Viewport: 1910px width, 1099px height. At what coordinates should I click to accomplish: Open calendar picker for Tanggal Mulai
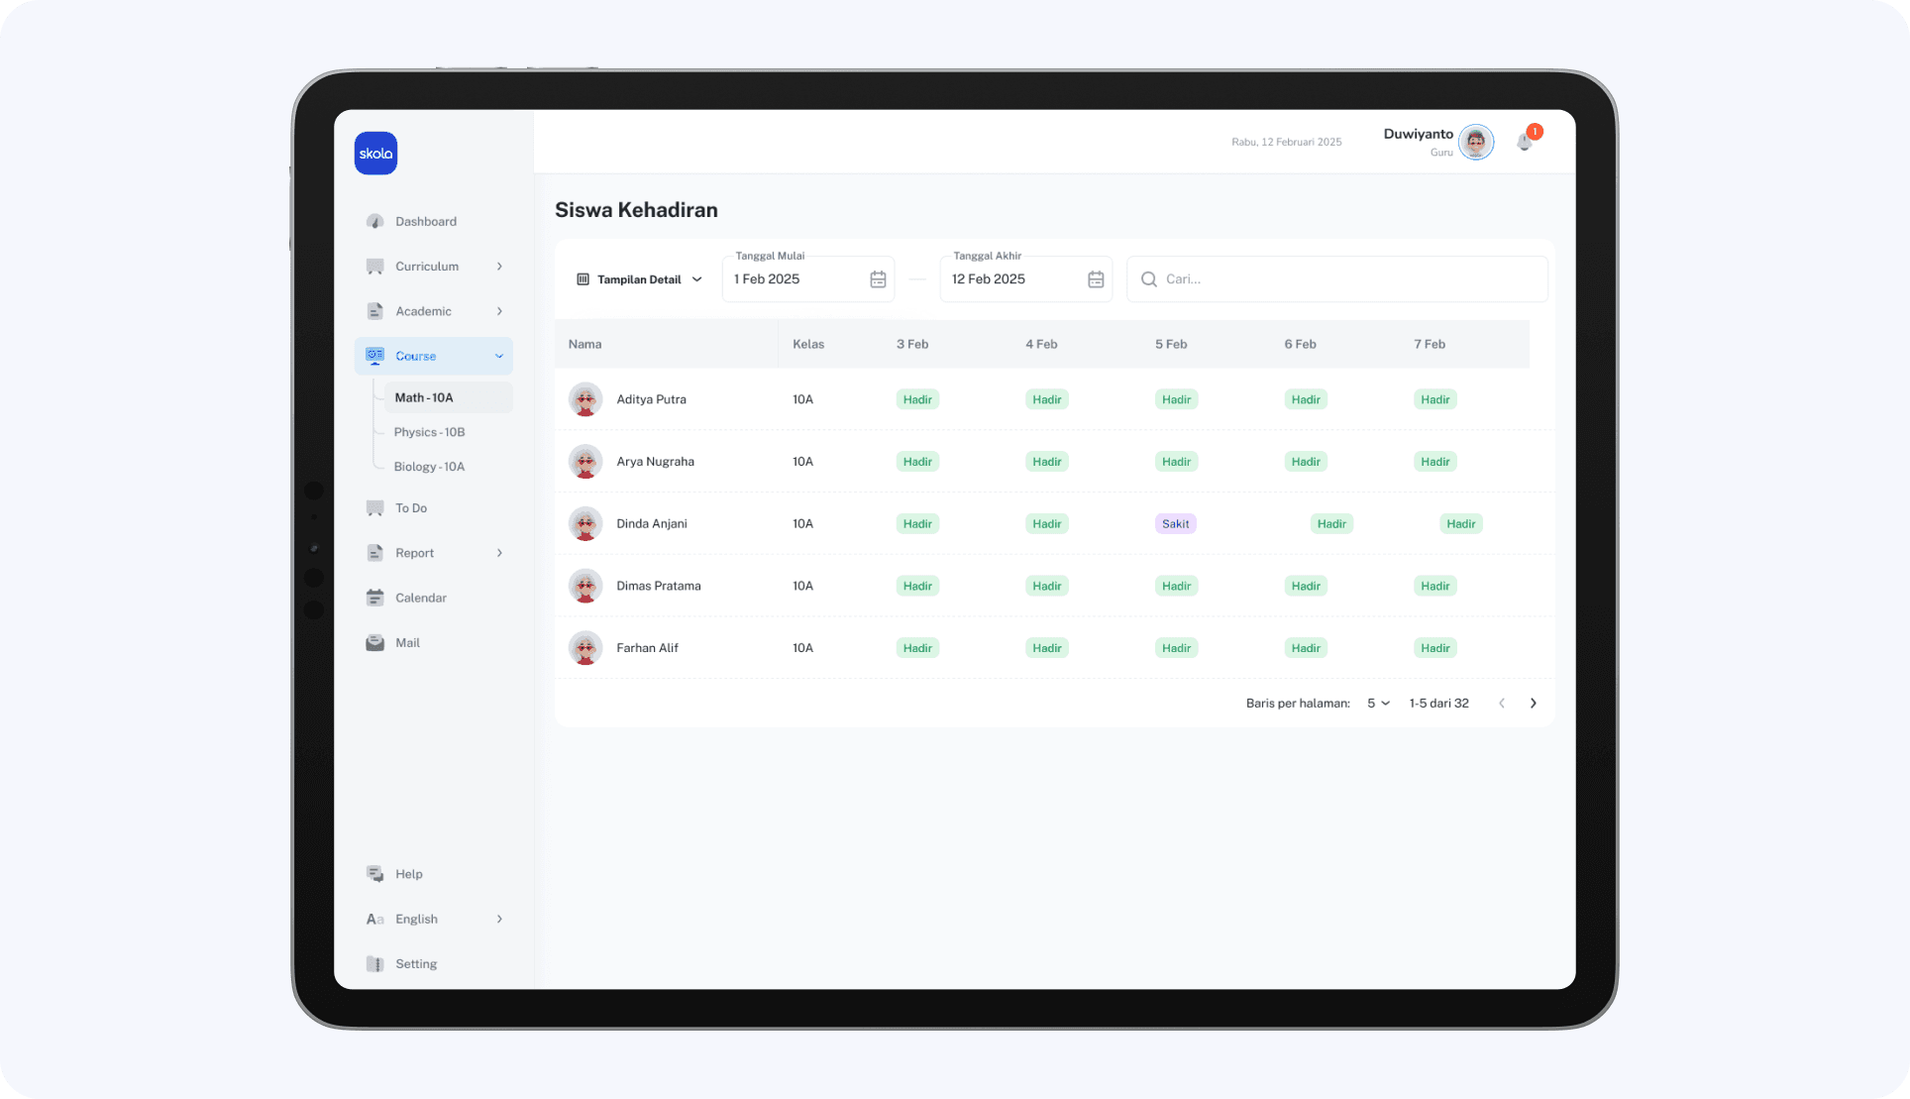[x=878, y=279]
